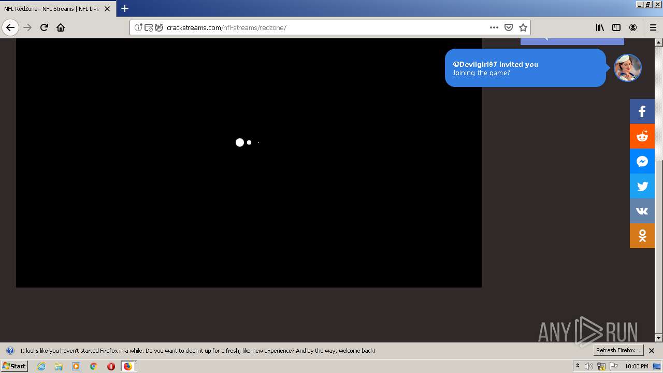The image size is (663, 373).
Task: Select Firefox taskbar button
Action: (x=128, y=366)
